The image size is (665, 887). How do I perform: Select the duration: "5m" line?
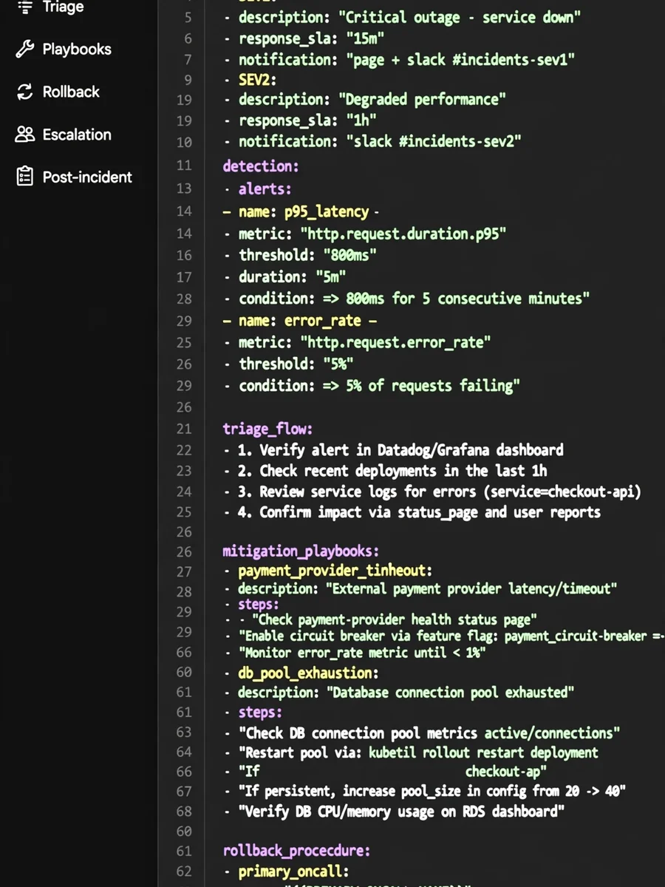pyautogui.click(x=285, y=277)
